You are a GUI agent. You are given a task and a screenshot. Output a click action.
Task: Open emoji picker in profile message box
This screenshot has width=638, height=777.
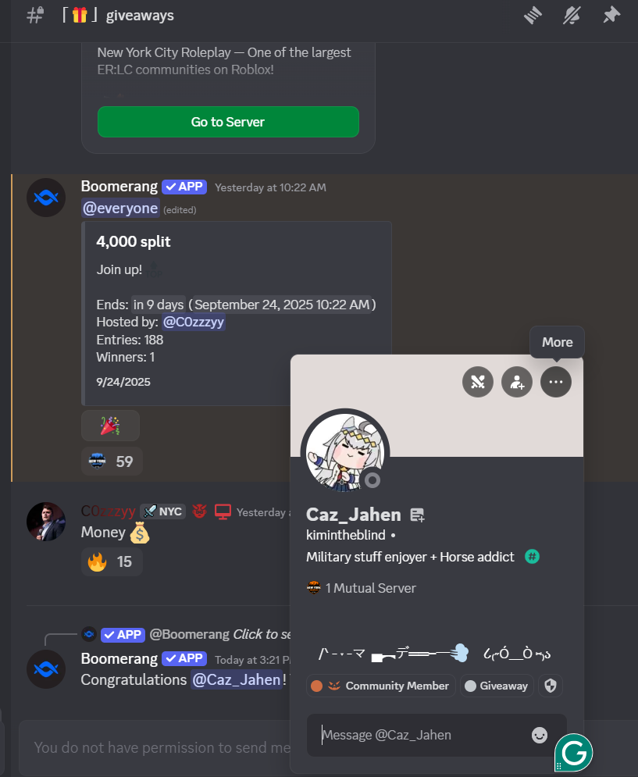[540, 735]
